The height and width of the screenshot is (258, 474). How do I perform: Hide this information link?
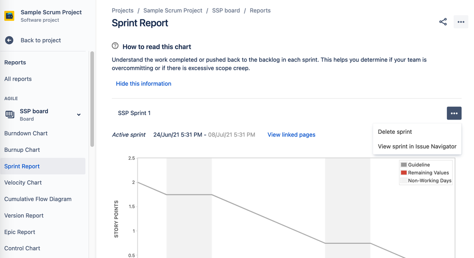pos(144,83)
